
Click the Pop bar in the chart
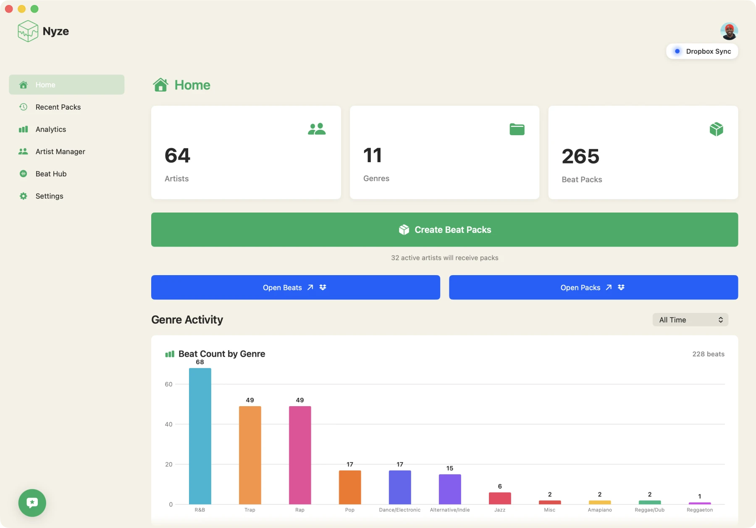click(350, 487)
